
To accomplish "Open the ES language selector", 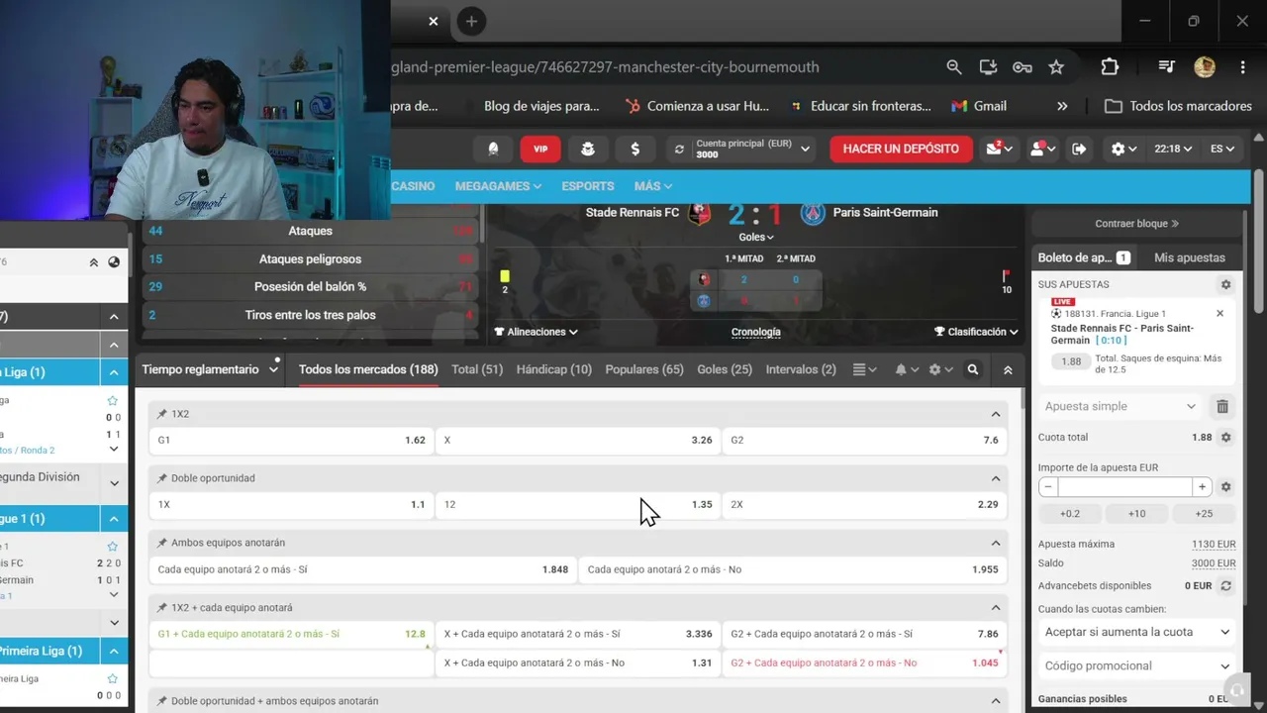I will [1222, 149].
